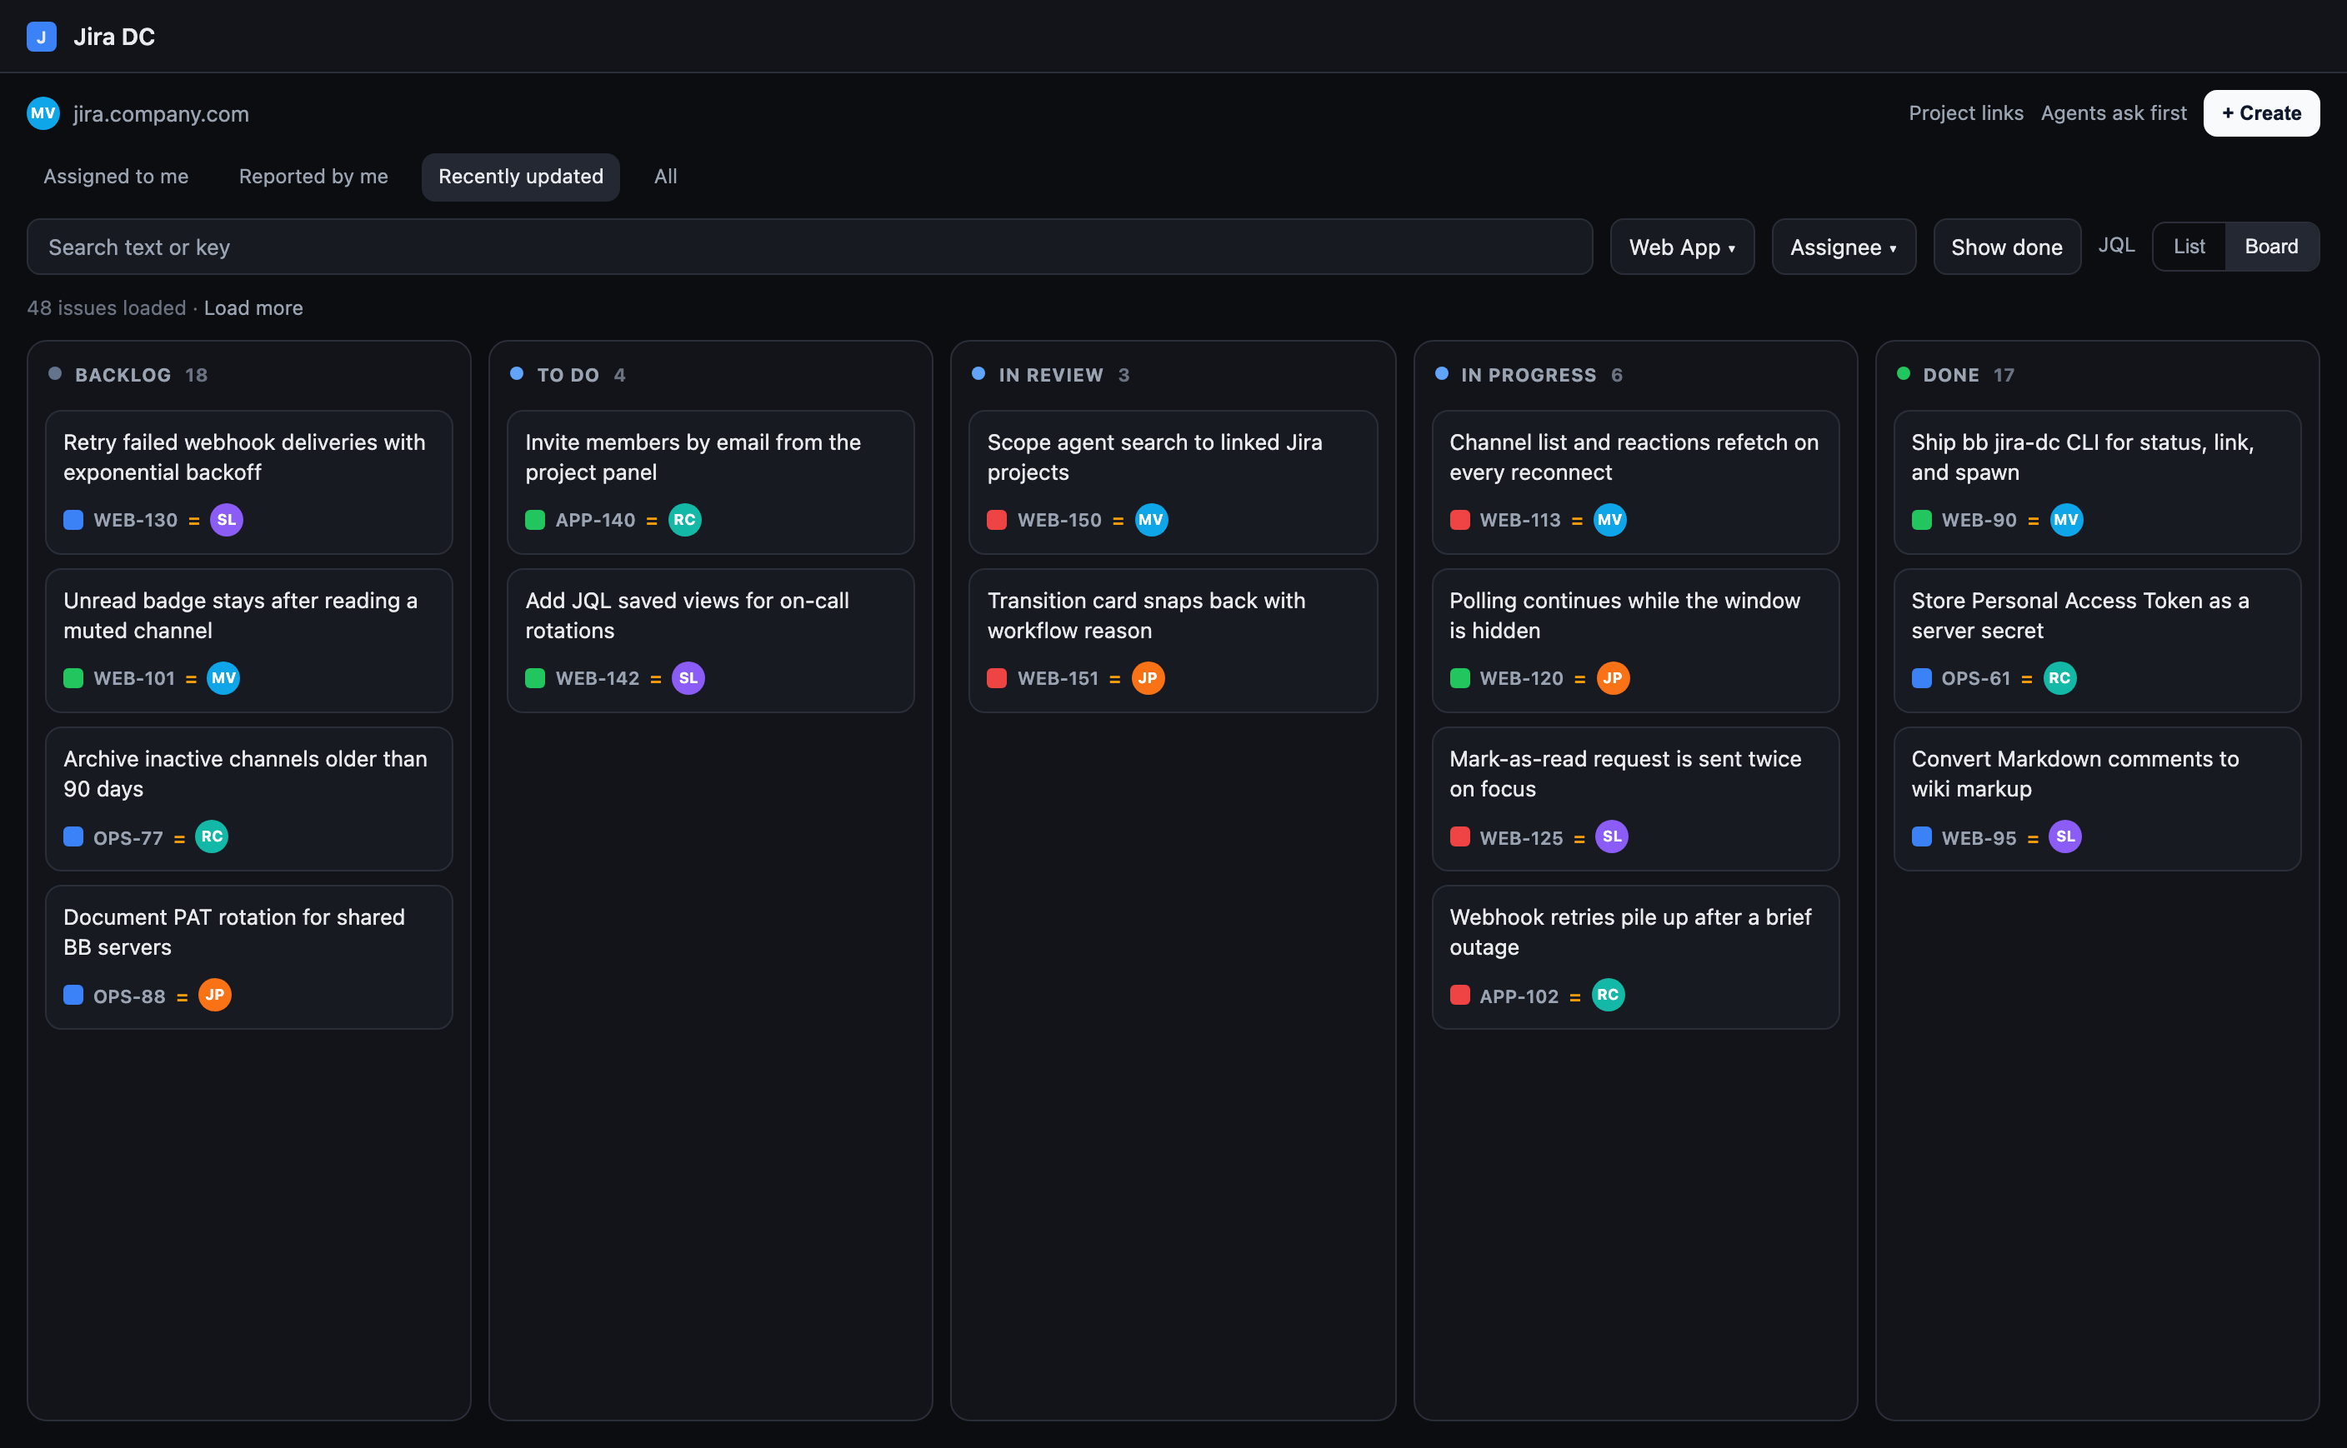Screen dimensions: 2347x1448
Task: Click the medium priority icon on WEB-113
Action: point(1577,521)
